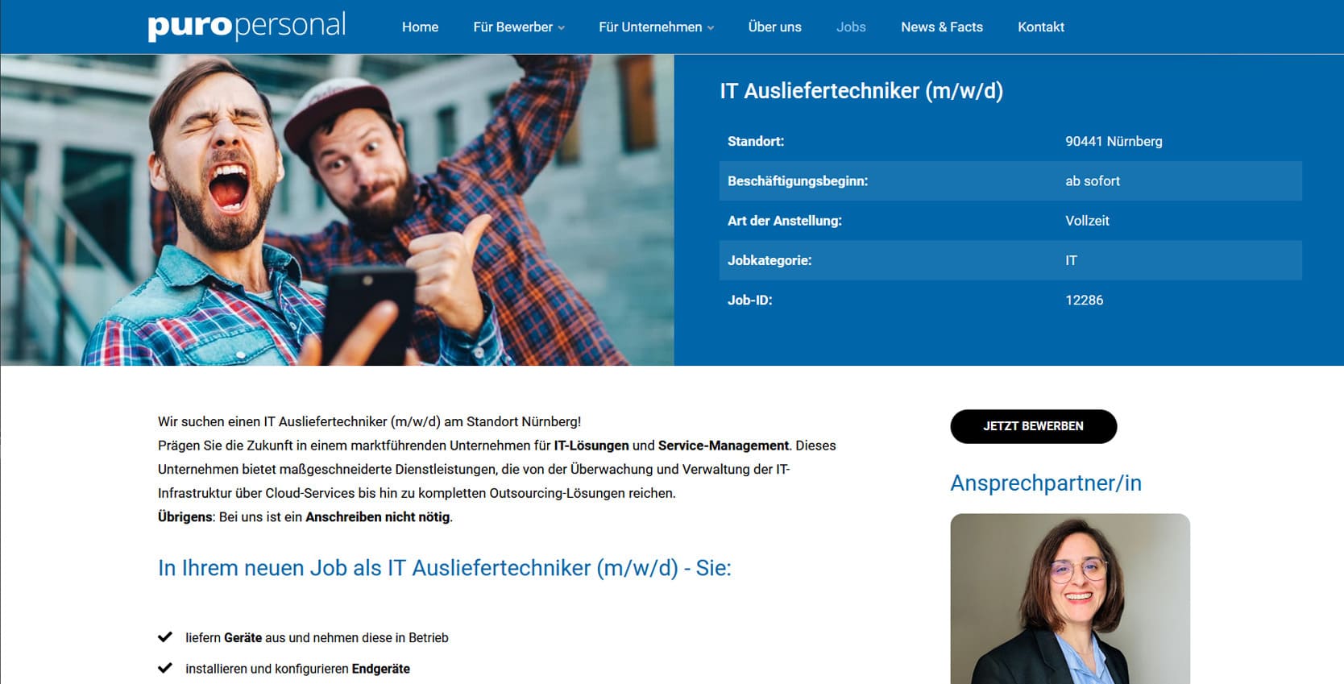Select Jobs in the navigation bar
The height and width of the screenshot is (684, 1344).
[x=850, y=27]
